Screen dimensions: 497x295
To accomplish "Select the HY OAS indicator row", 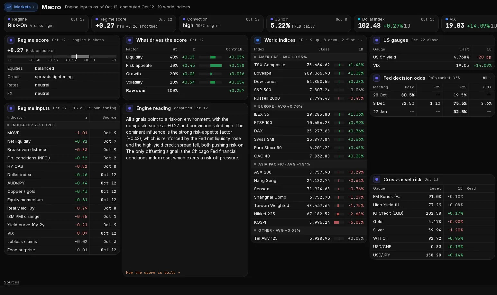I will [62, 166].
